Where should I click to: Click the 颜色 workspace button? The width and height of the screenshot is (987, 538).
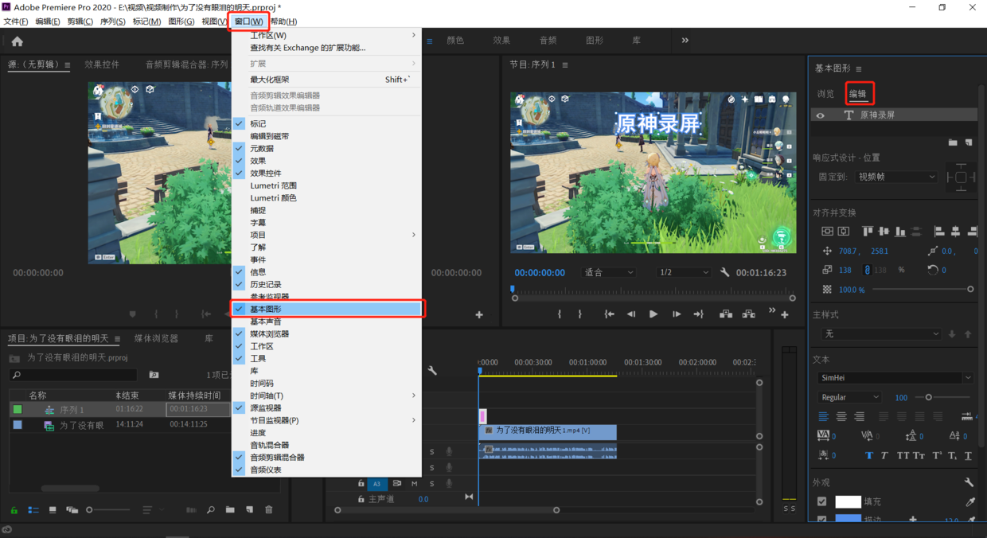(x=455, y=41)
